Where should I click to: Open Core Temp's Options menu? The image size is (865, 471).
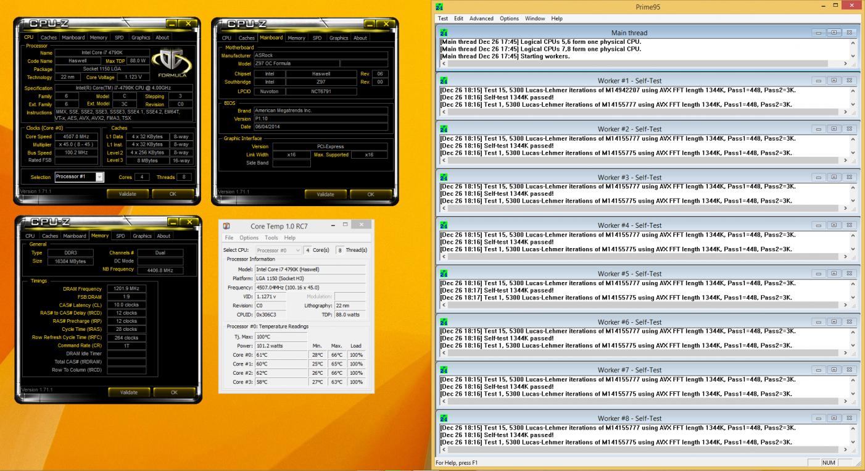pos(249,238)
